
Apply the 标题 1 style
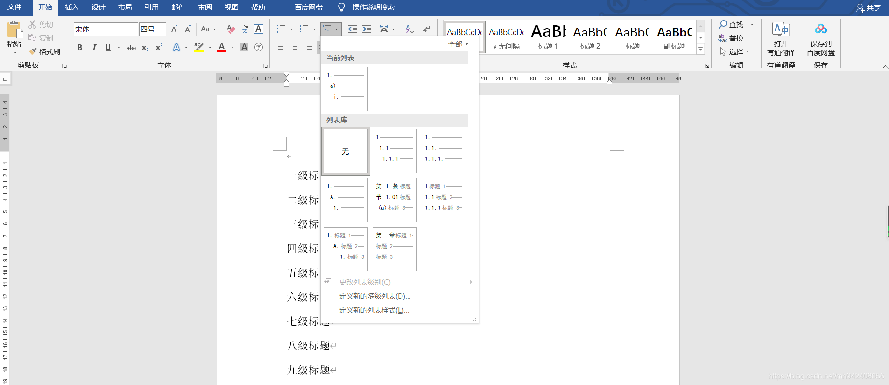pyautogui.click(x=548, y=37)
